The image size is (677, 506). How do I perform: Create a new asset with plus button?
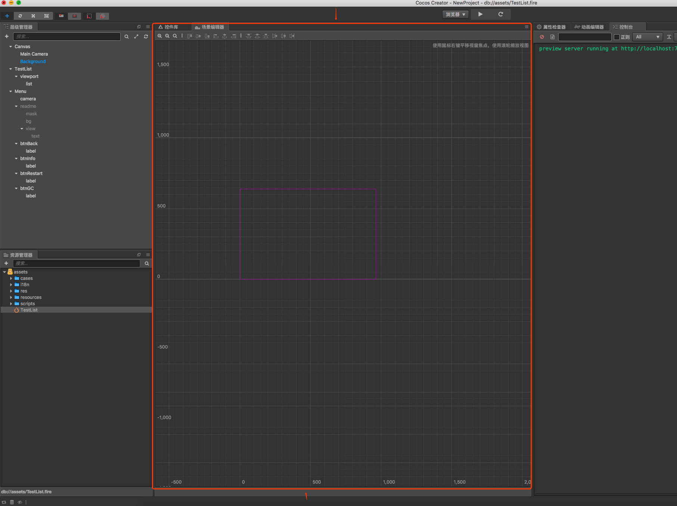tap(6, 263)
